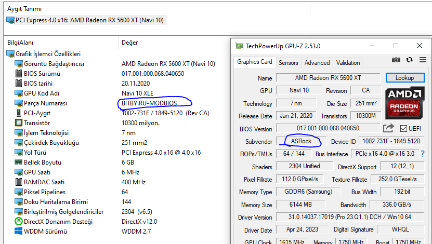
Task: Click the value DirectX v12.0
Action: click(139, 222)
